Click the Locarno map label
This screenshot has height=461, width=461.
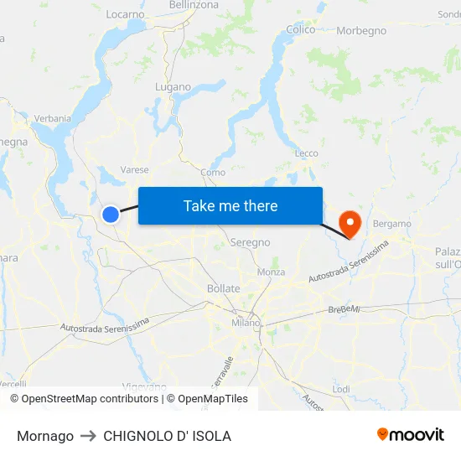(x=125, y=14)
